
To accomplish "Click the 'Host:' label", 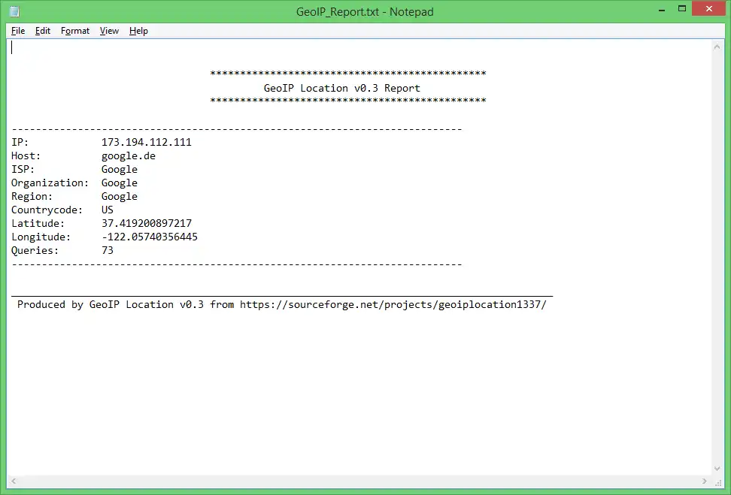I will tap(26, 156).
